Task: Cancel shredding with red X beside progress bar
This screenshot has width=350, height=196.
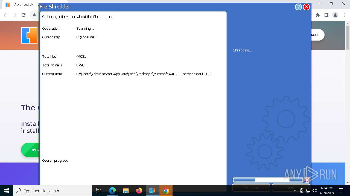Action: tap(307, 180)
